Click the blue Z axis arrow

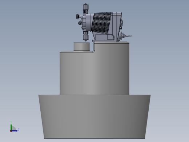(15, 131)
